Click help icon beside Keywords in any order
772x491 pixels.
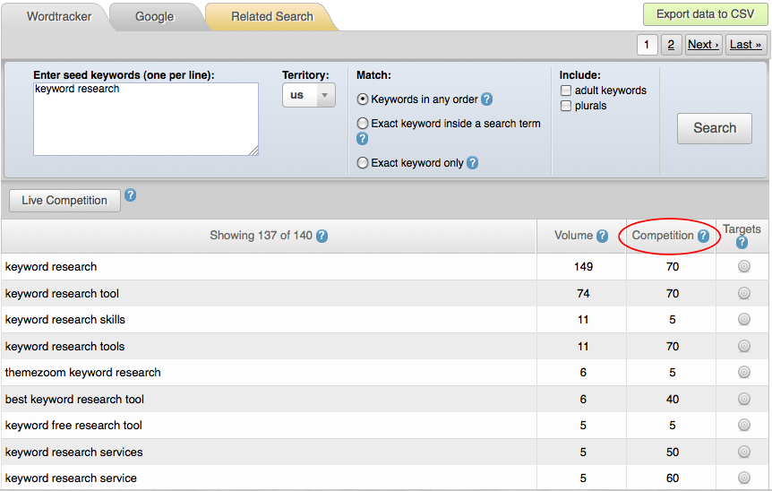point(486,99)
